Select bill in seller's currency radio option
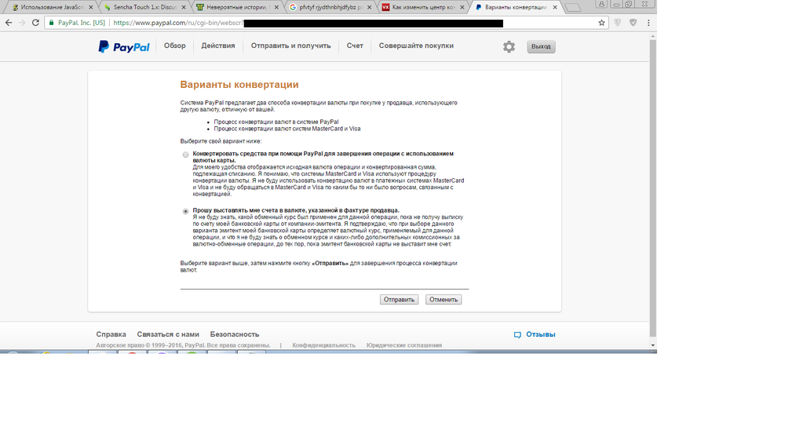 186,211
